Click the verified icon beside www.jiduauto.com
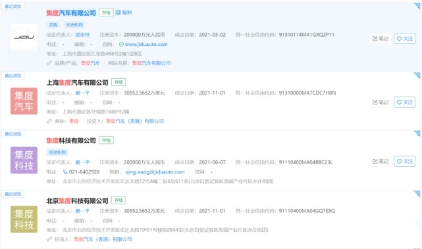422x249 pixels. pos(121,44)
